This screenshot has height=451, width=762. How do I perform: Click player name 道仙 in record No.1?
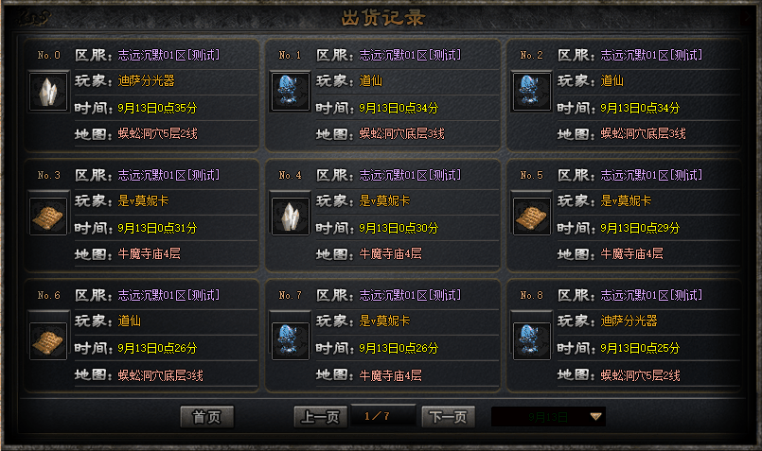coord(371,80)
